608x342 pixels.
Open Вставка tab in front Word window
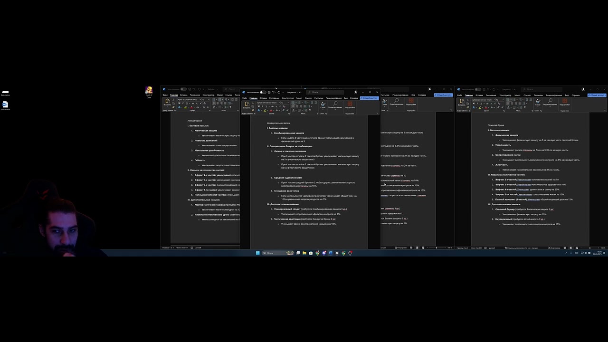click(263, 98)
